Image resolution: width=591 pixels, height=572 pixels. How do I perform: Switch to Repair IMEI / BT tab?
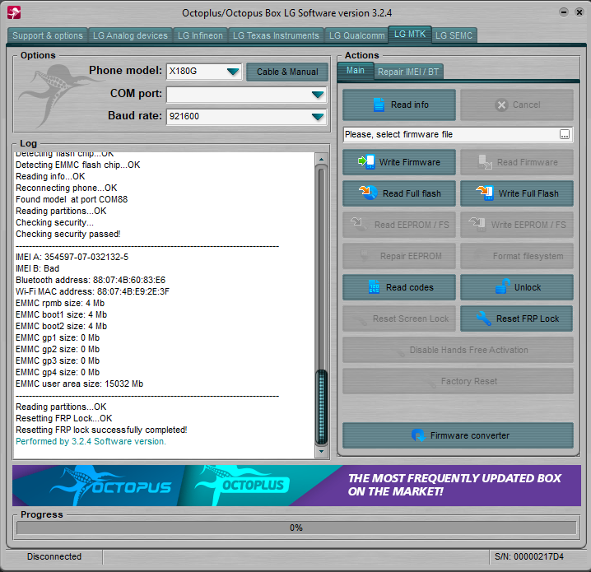(x=408, y=72)
